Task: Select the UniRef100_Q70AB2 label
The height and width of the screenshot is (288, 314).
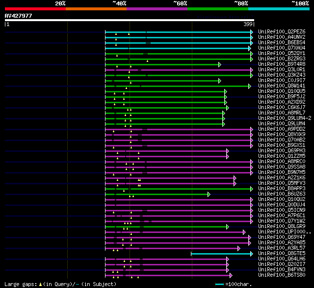Action: (282, 140)
